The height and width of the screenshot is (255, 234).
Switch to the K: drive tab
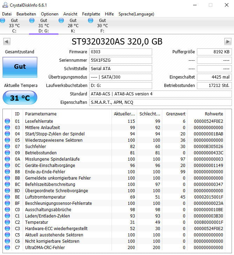pyautogui.click(x=73, y=26)
